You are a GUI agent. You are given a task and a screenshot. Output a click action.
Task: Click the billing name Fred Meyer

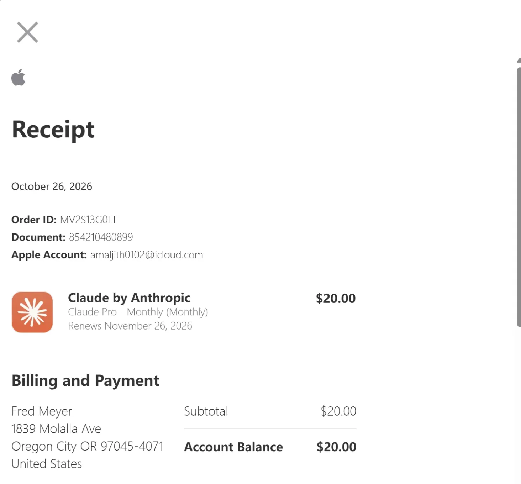[x=42, y=411]
